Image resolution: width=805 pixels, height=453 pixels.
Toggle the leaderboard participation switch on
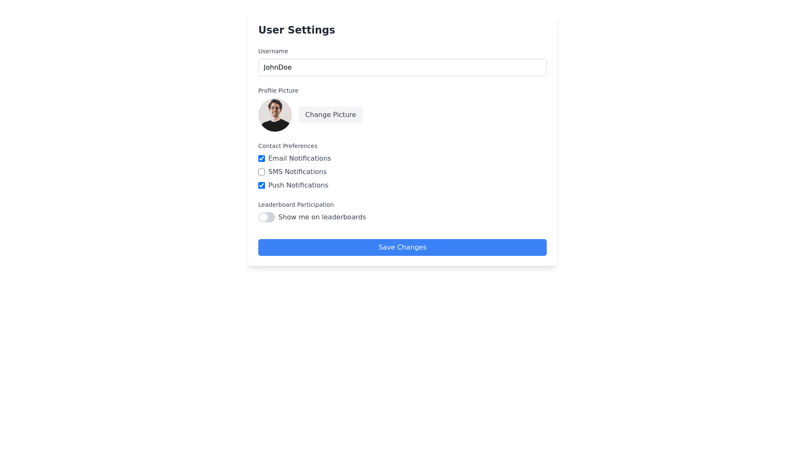[x=267, y=217]
